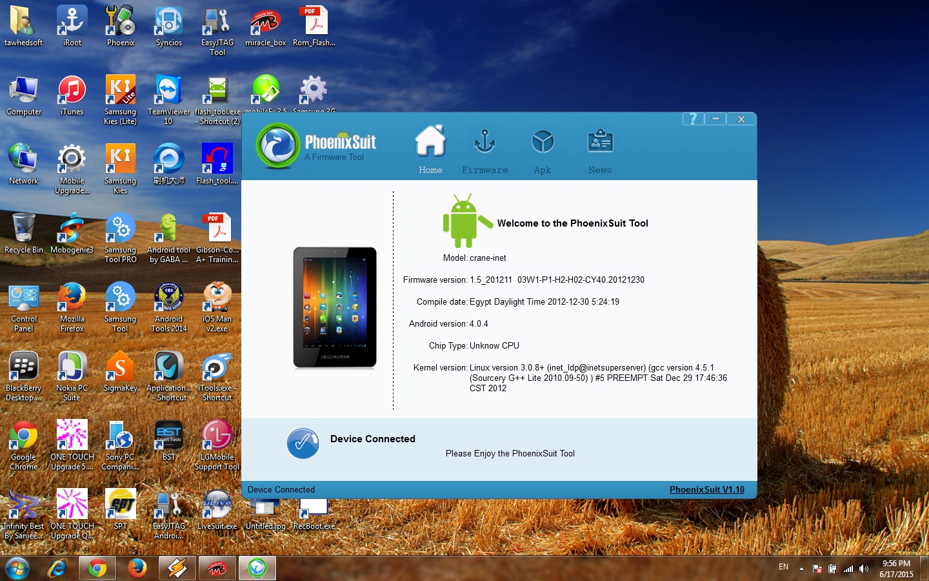This screenshot has width=929, height=581.
Task: Open the Untitled.jpg desktop file
Action: coord(266,515)
